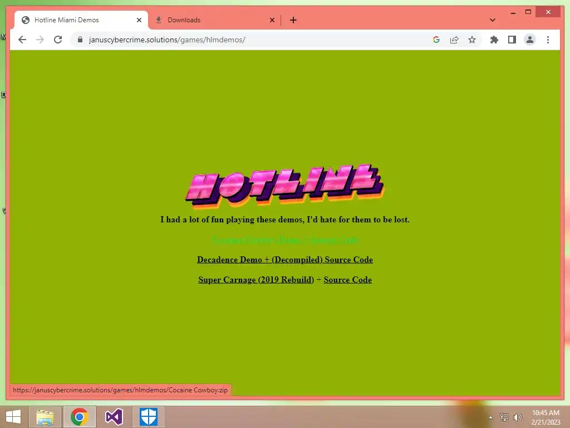Go back with the browser back arrow
570x428 pixels.
point(22,40)
